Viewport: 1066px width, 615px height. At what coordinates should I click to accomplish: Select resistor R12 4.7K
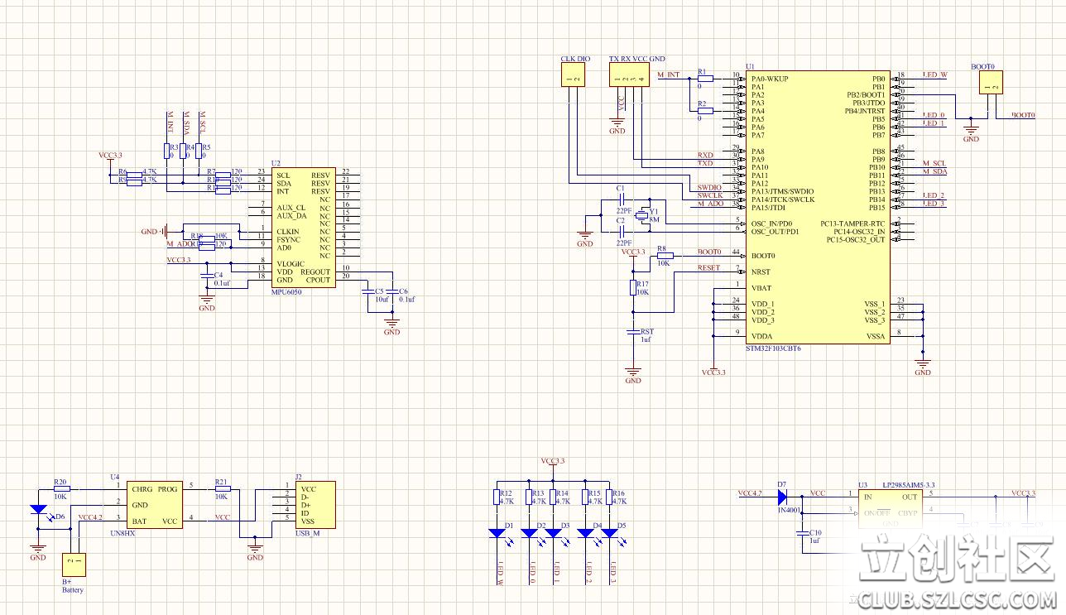(x=497, y=497)
